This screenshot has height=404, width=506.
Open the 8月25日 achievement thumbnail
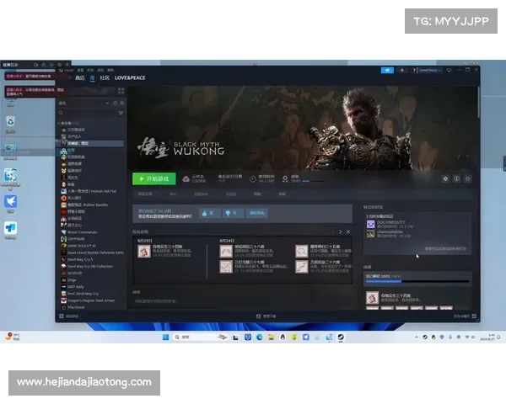click(x=144, y=252)
